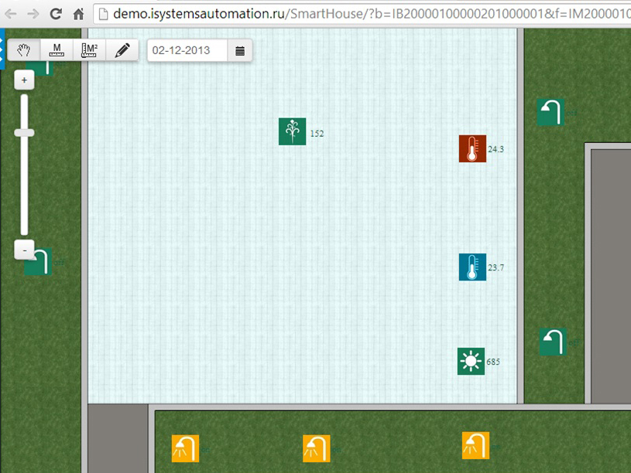The width and height of the screenshot is (631, 473).
Task: Go forward in browser history
Action: click(x=33, y=15)
